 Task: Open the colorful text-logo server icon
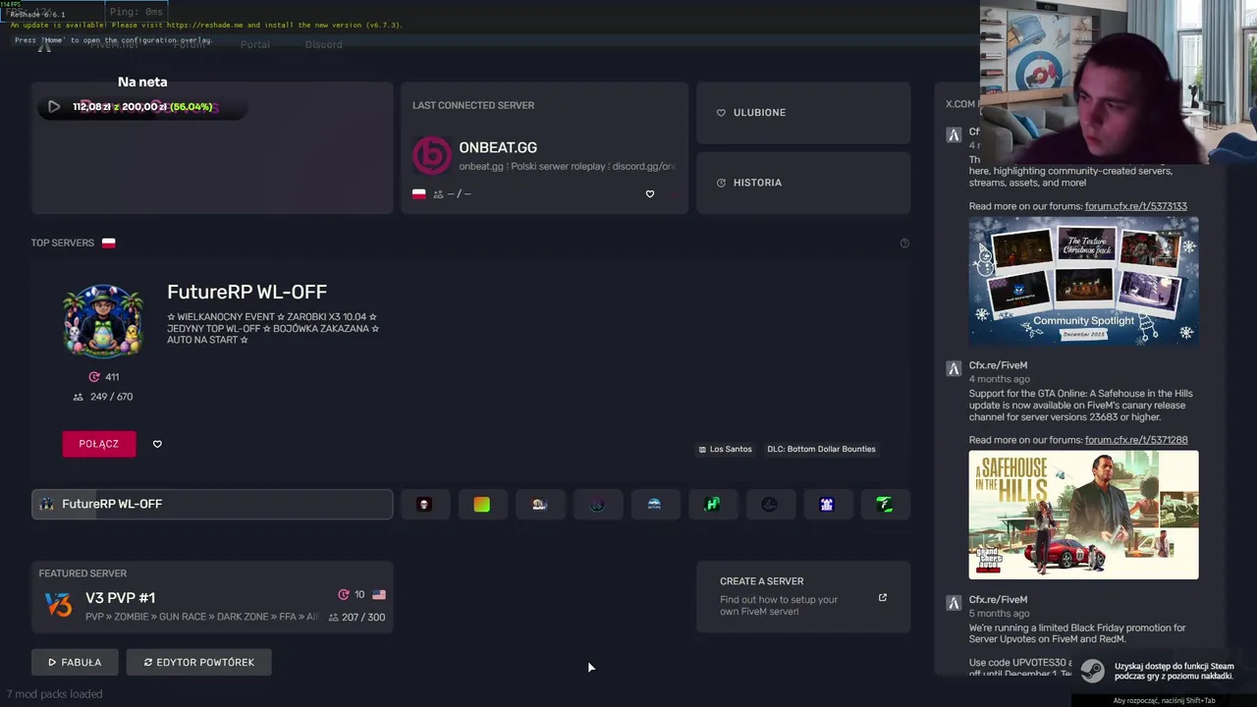[539, 504]
